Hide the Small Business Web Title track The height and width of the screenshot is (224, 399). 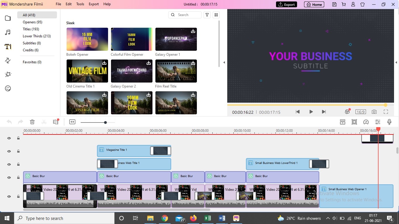coord(9,164)
